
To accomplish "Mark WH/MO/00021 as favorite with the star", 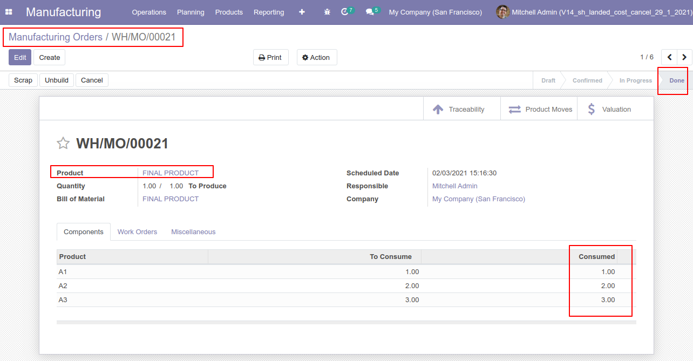I will [63, 144].
